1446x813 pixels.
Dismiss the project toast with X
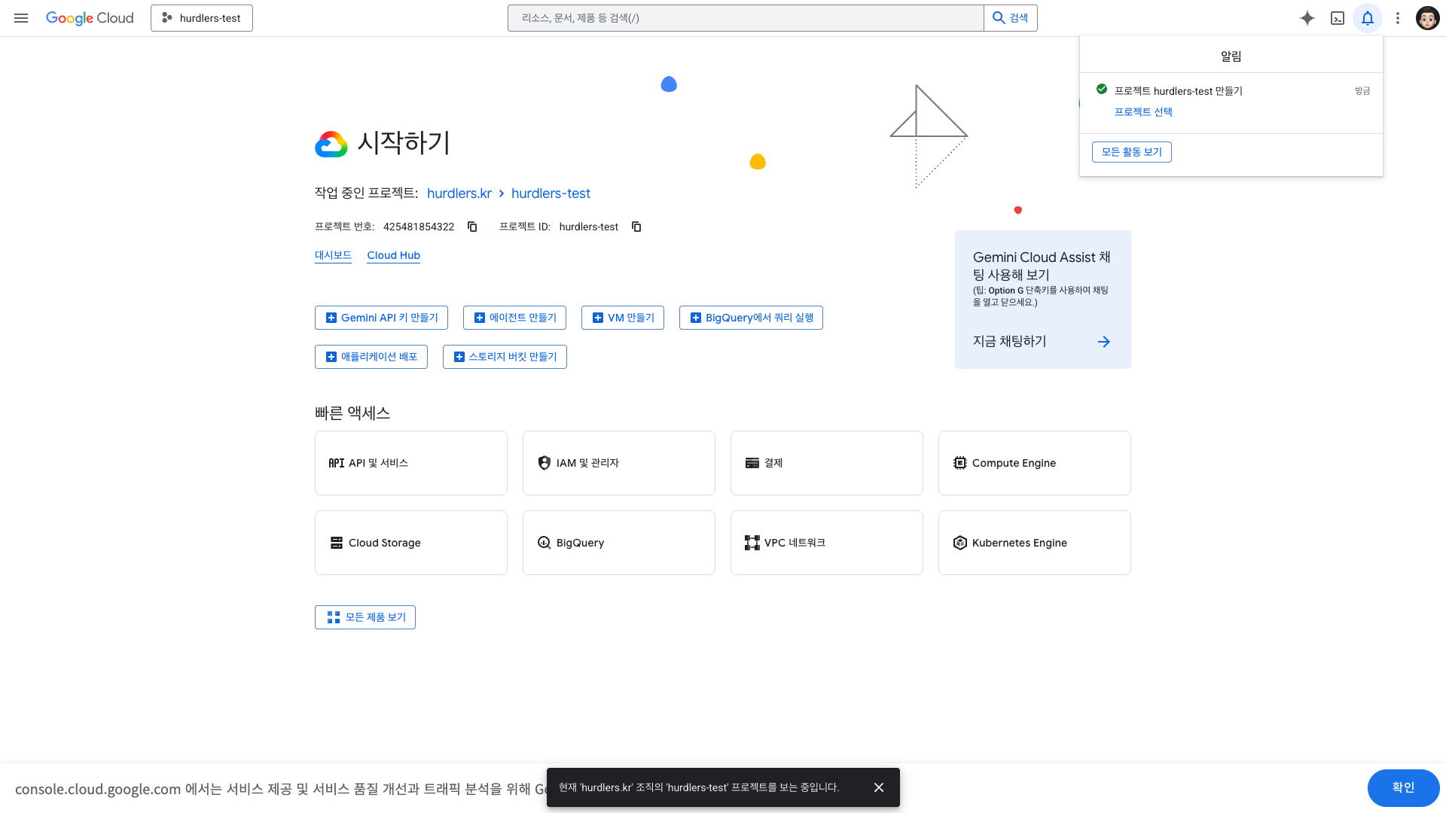[879, 787]
